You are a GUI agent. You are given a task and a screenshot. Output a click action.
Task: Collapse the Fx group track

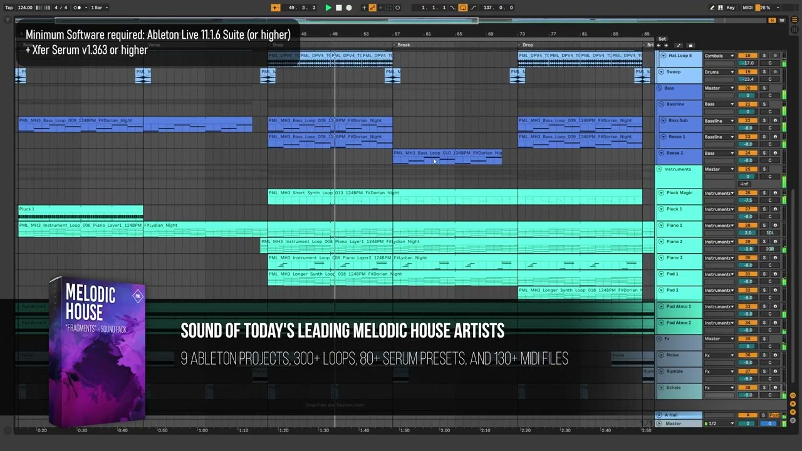[x=659, y=339]
